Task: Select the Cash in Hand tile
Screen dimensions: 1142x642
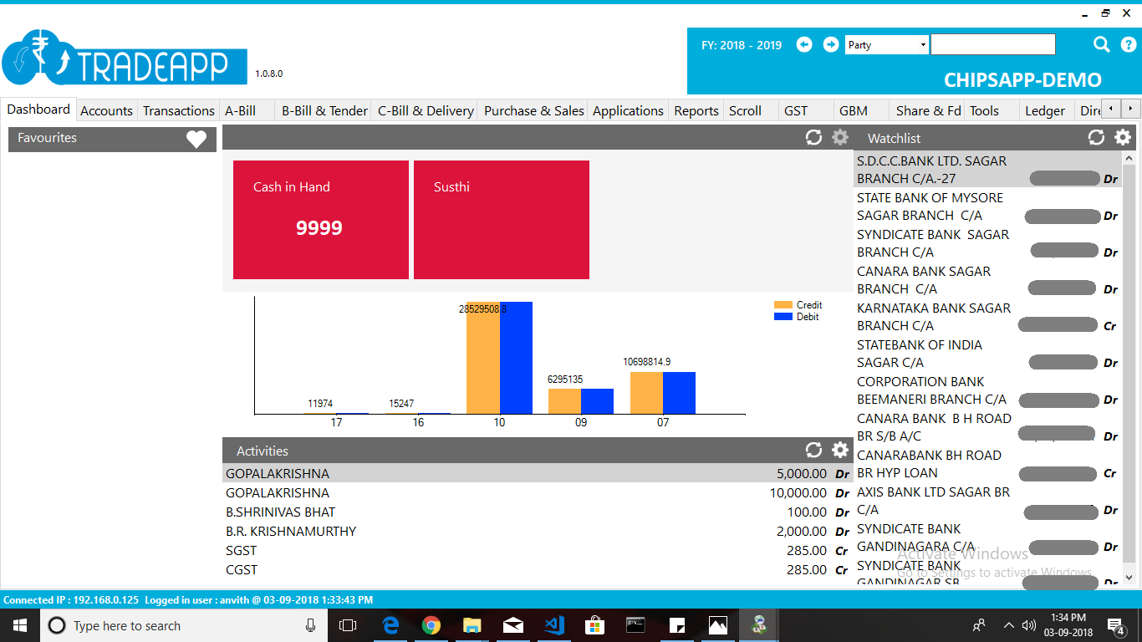Action: pos(321,220)
